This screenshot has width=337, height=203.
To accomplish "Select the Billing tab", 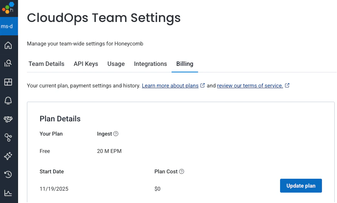I will tap(185, 64).
